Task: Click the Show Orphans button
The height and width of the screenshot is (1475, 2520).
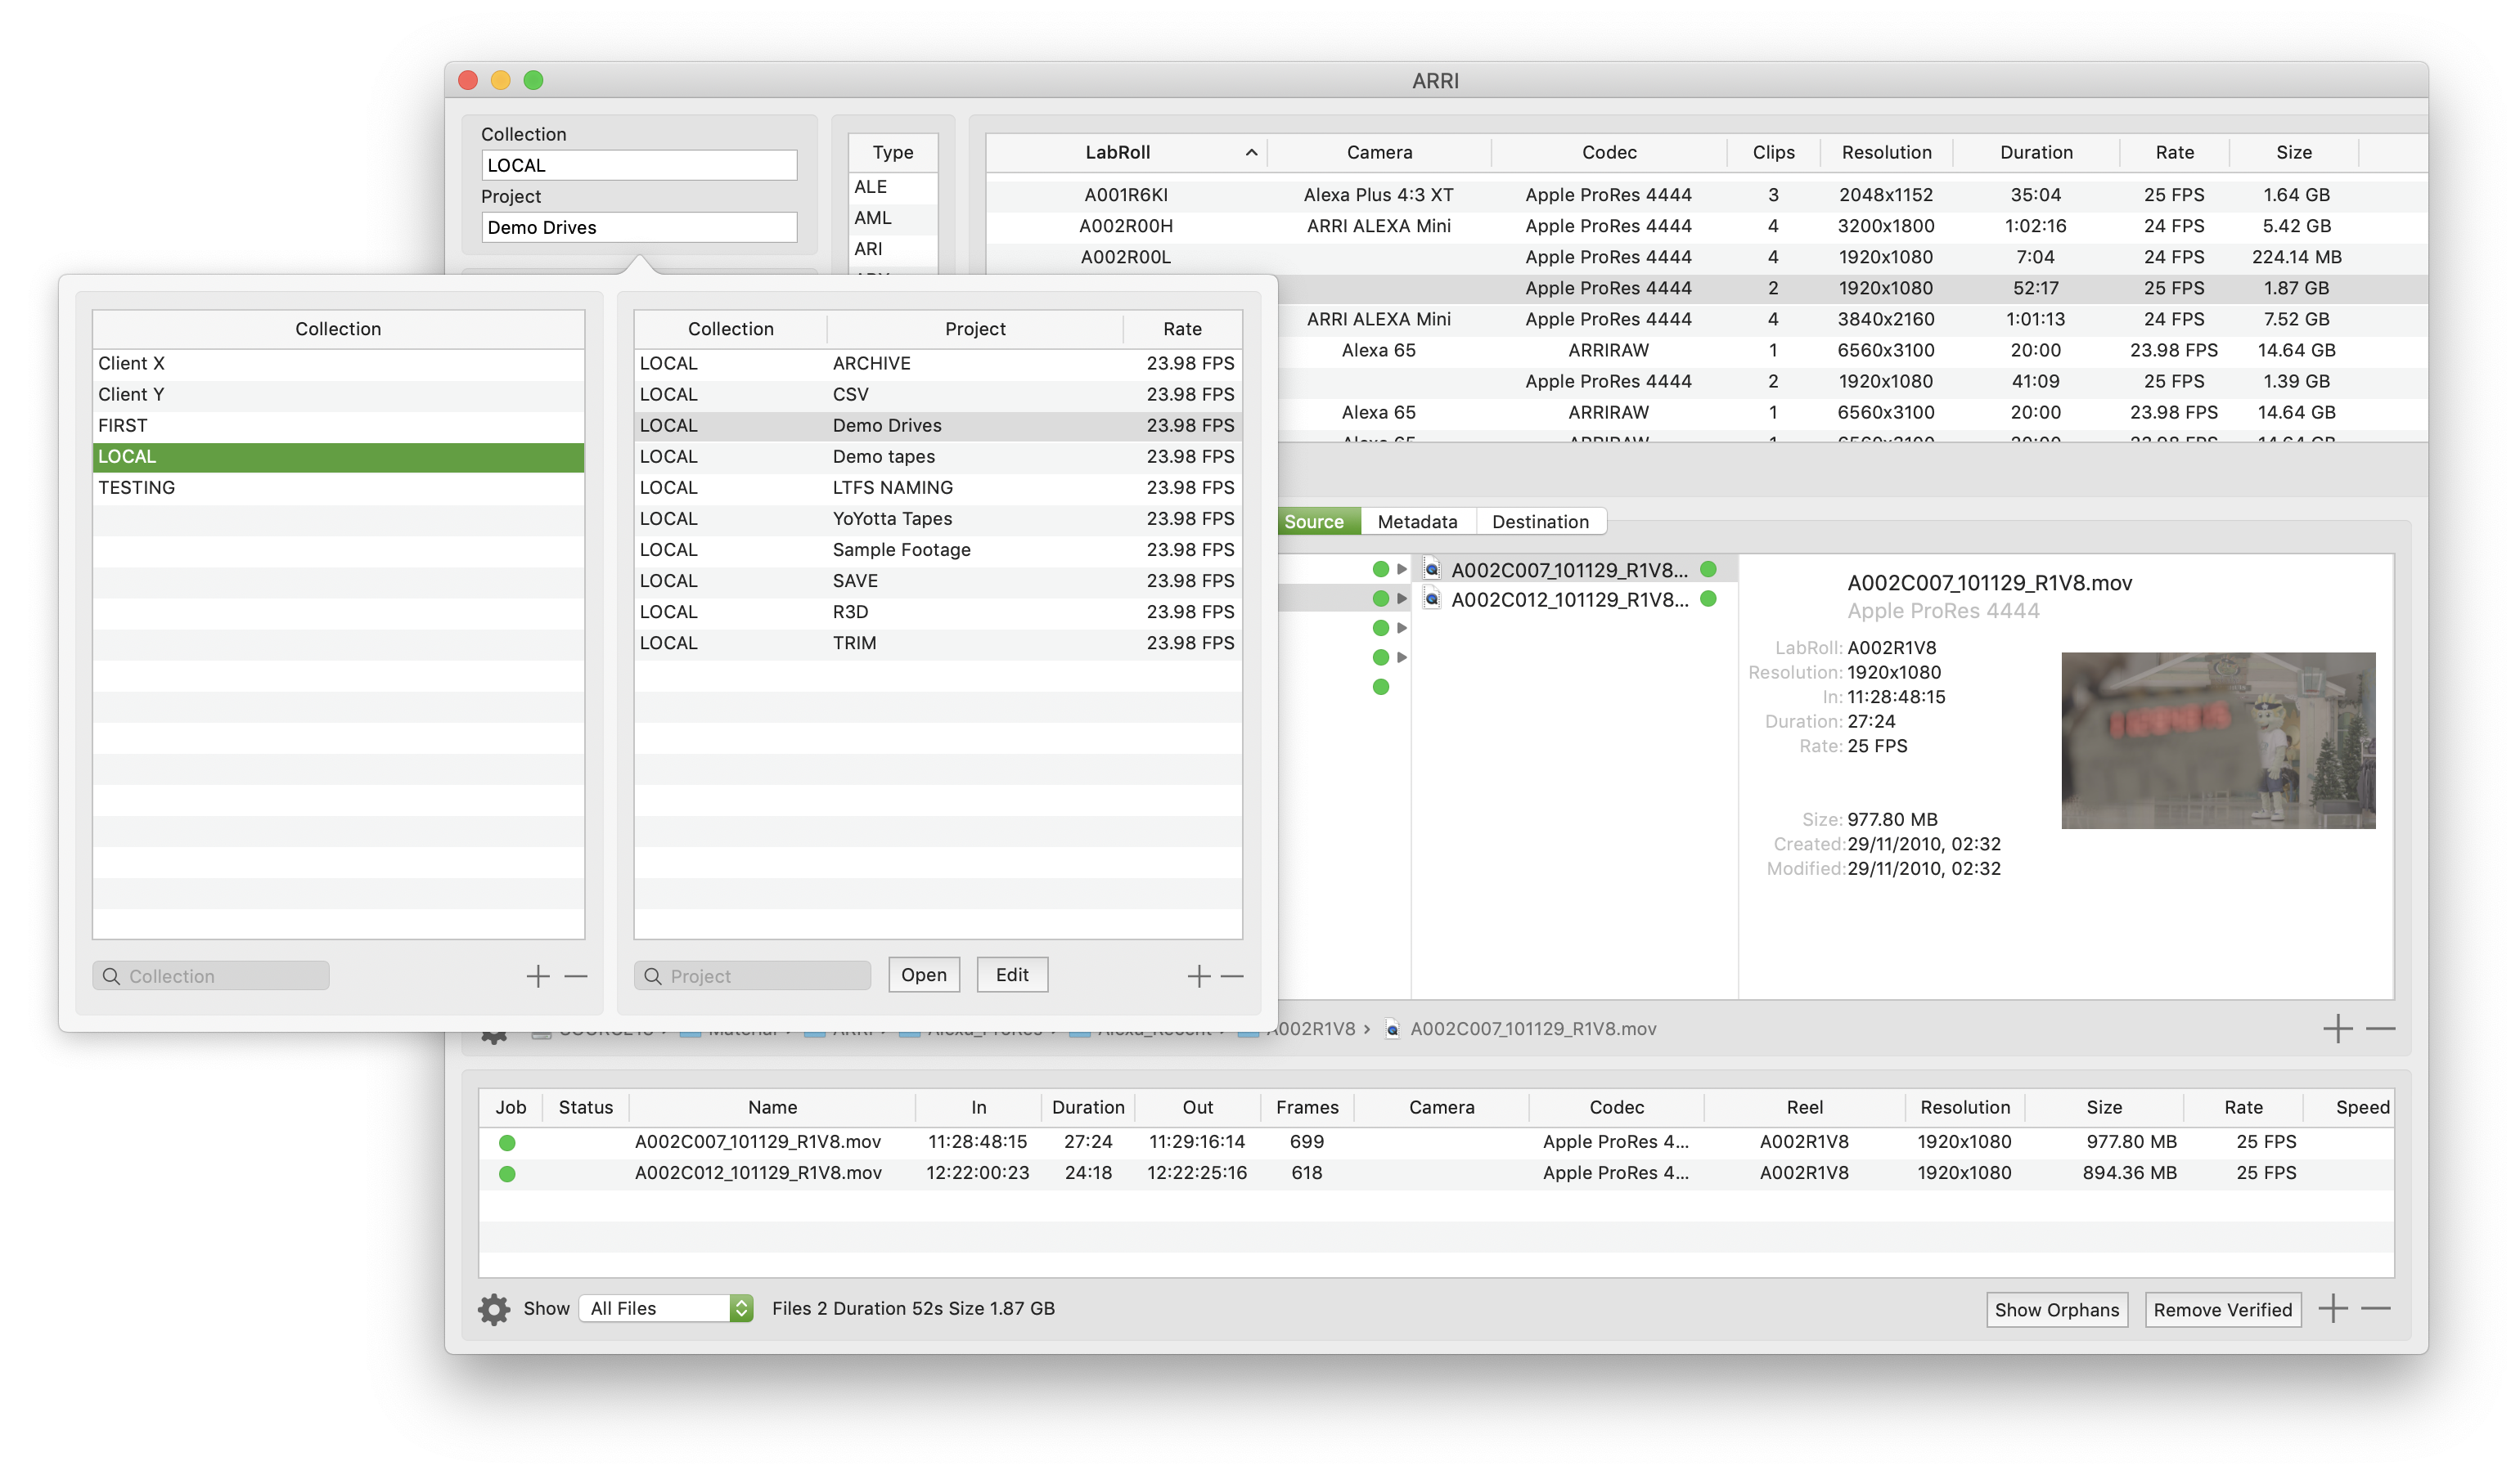Action: [2057, 1310]
